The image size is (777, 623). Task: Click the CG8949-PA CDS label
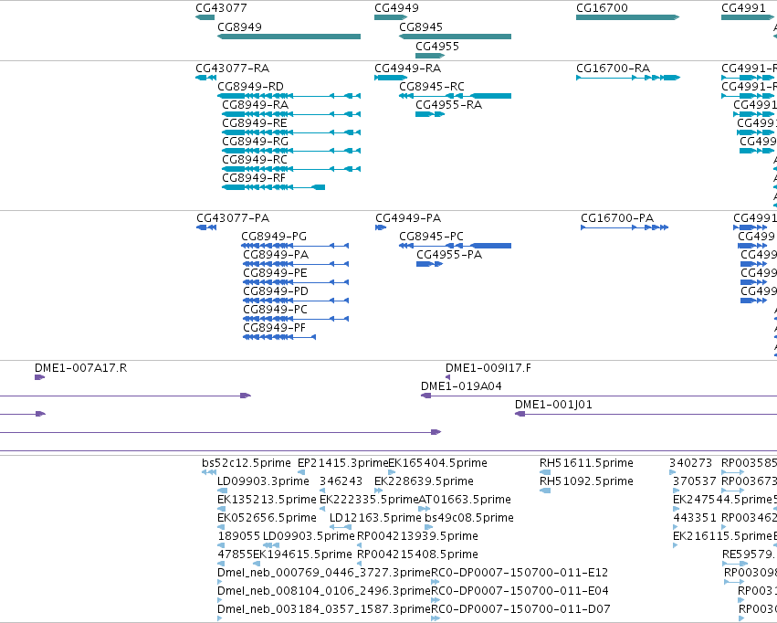point(276,255)
